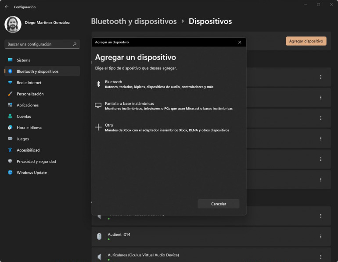The height and width of the screenshot is (262, 338).
Task: Open Windows Update from sidebar
Action: tap(32, 173)
